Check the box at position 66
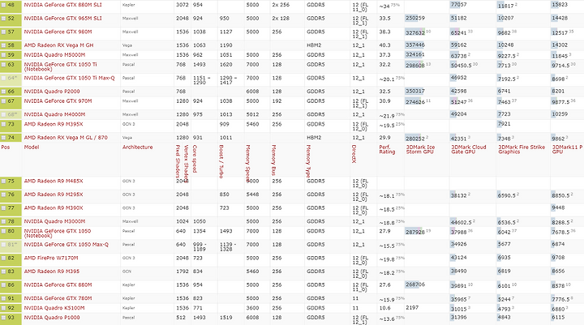Image resolution: width=584 pixels, height=325 pixels. [x=4, y=92]
